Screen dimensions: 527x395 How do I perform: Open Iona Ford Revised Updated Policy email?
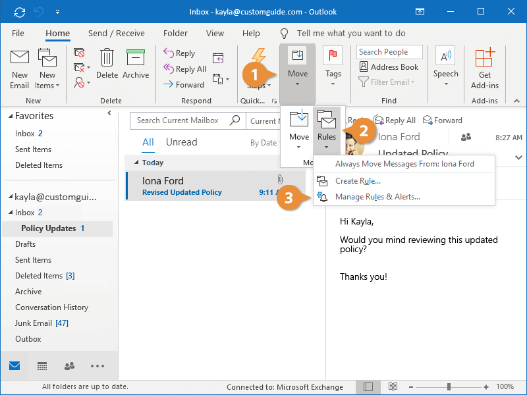[x=215, y=186]
